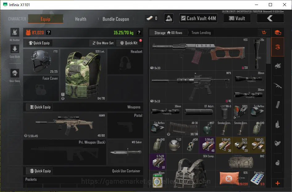Click Quick Equip above the helmet slot
The height and width of the screenshot is (192, 292).
click(x=39, y=43)
